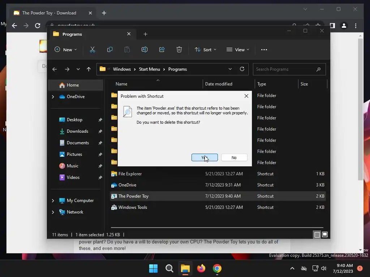370x277 pixels.
Task: Click the notification badge in system tray
Action: coord(360,268)
